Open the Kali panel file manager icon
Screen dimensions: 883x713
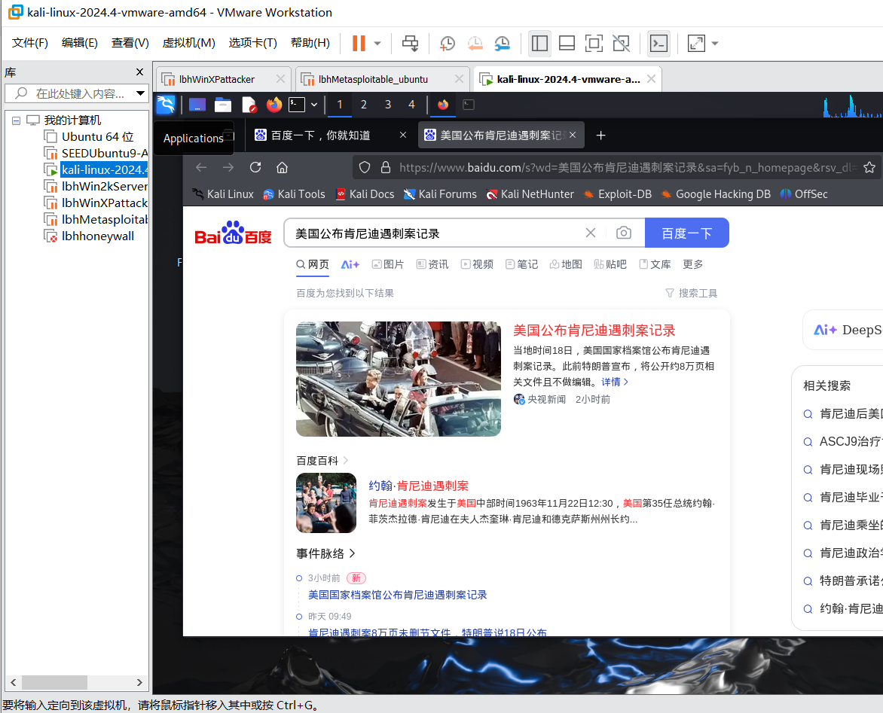click(x=223, y=105)
